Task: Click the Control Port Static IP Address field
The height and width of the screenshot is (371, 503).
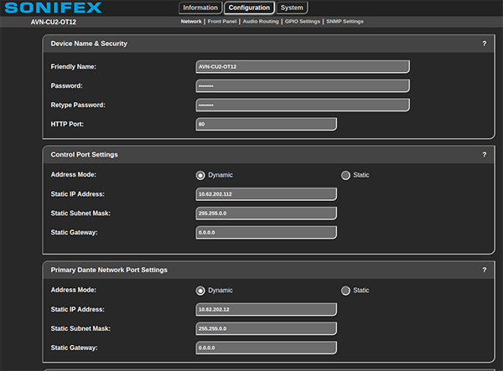Action: 267,194
